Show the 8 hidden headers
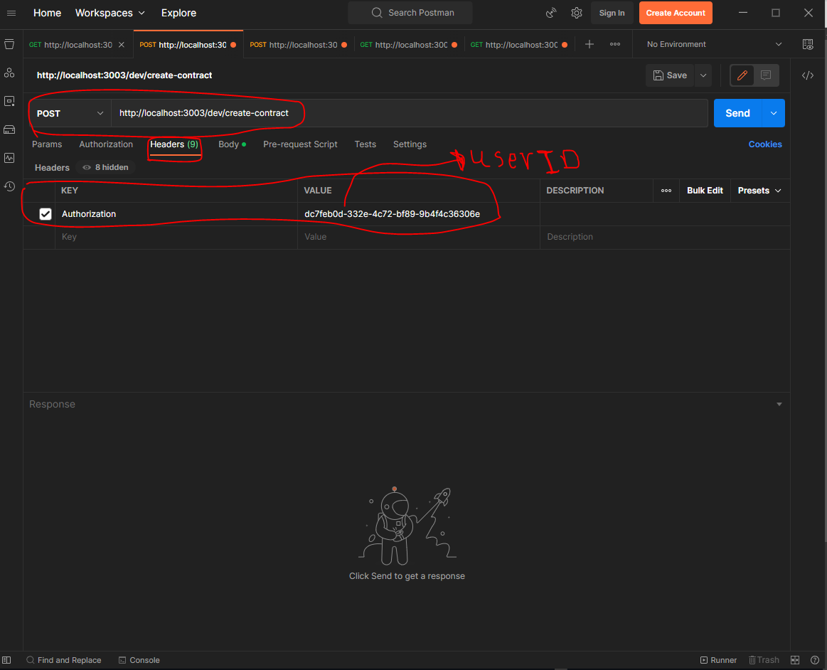827x670 pixels. 105,167
